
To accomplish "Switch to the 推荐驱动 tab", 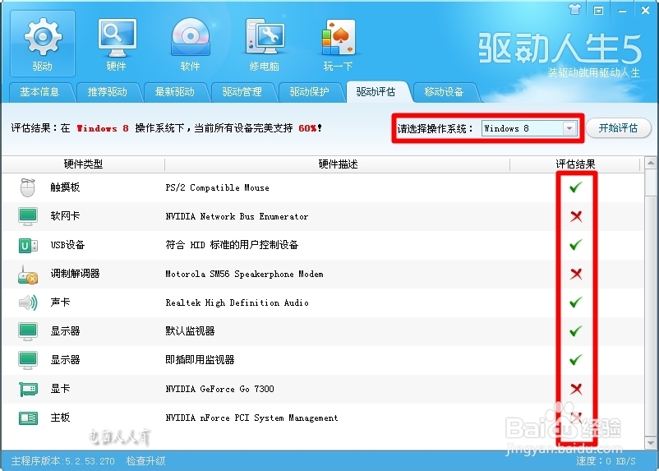I will (107, 92).
